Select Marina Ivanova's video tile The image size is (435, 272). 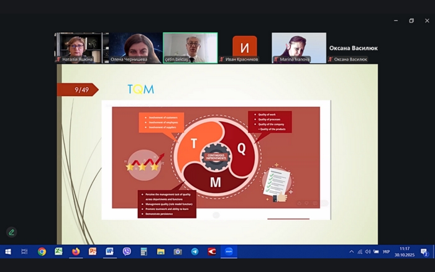[298, 47]
